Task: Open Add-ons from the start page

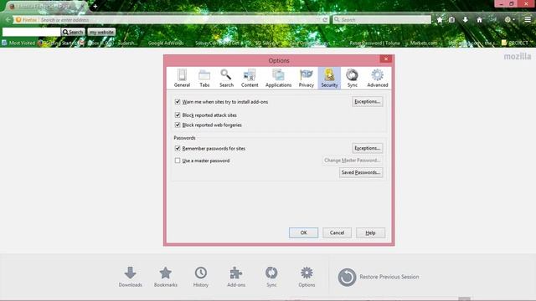Action: (236, 277)
